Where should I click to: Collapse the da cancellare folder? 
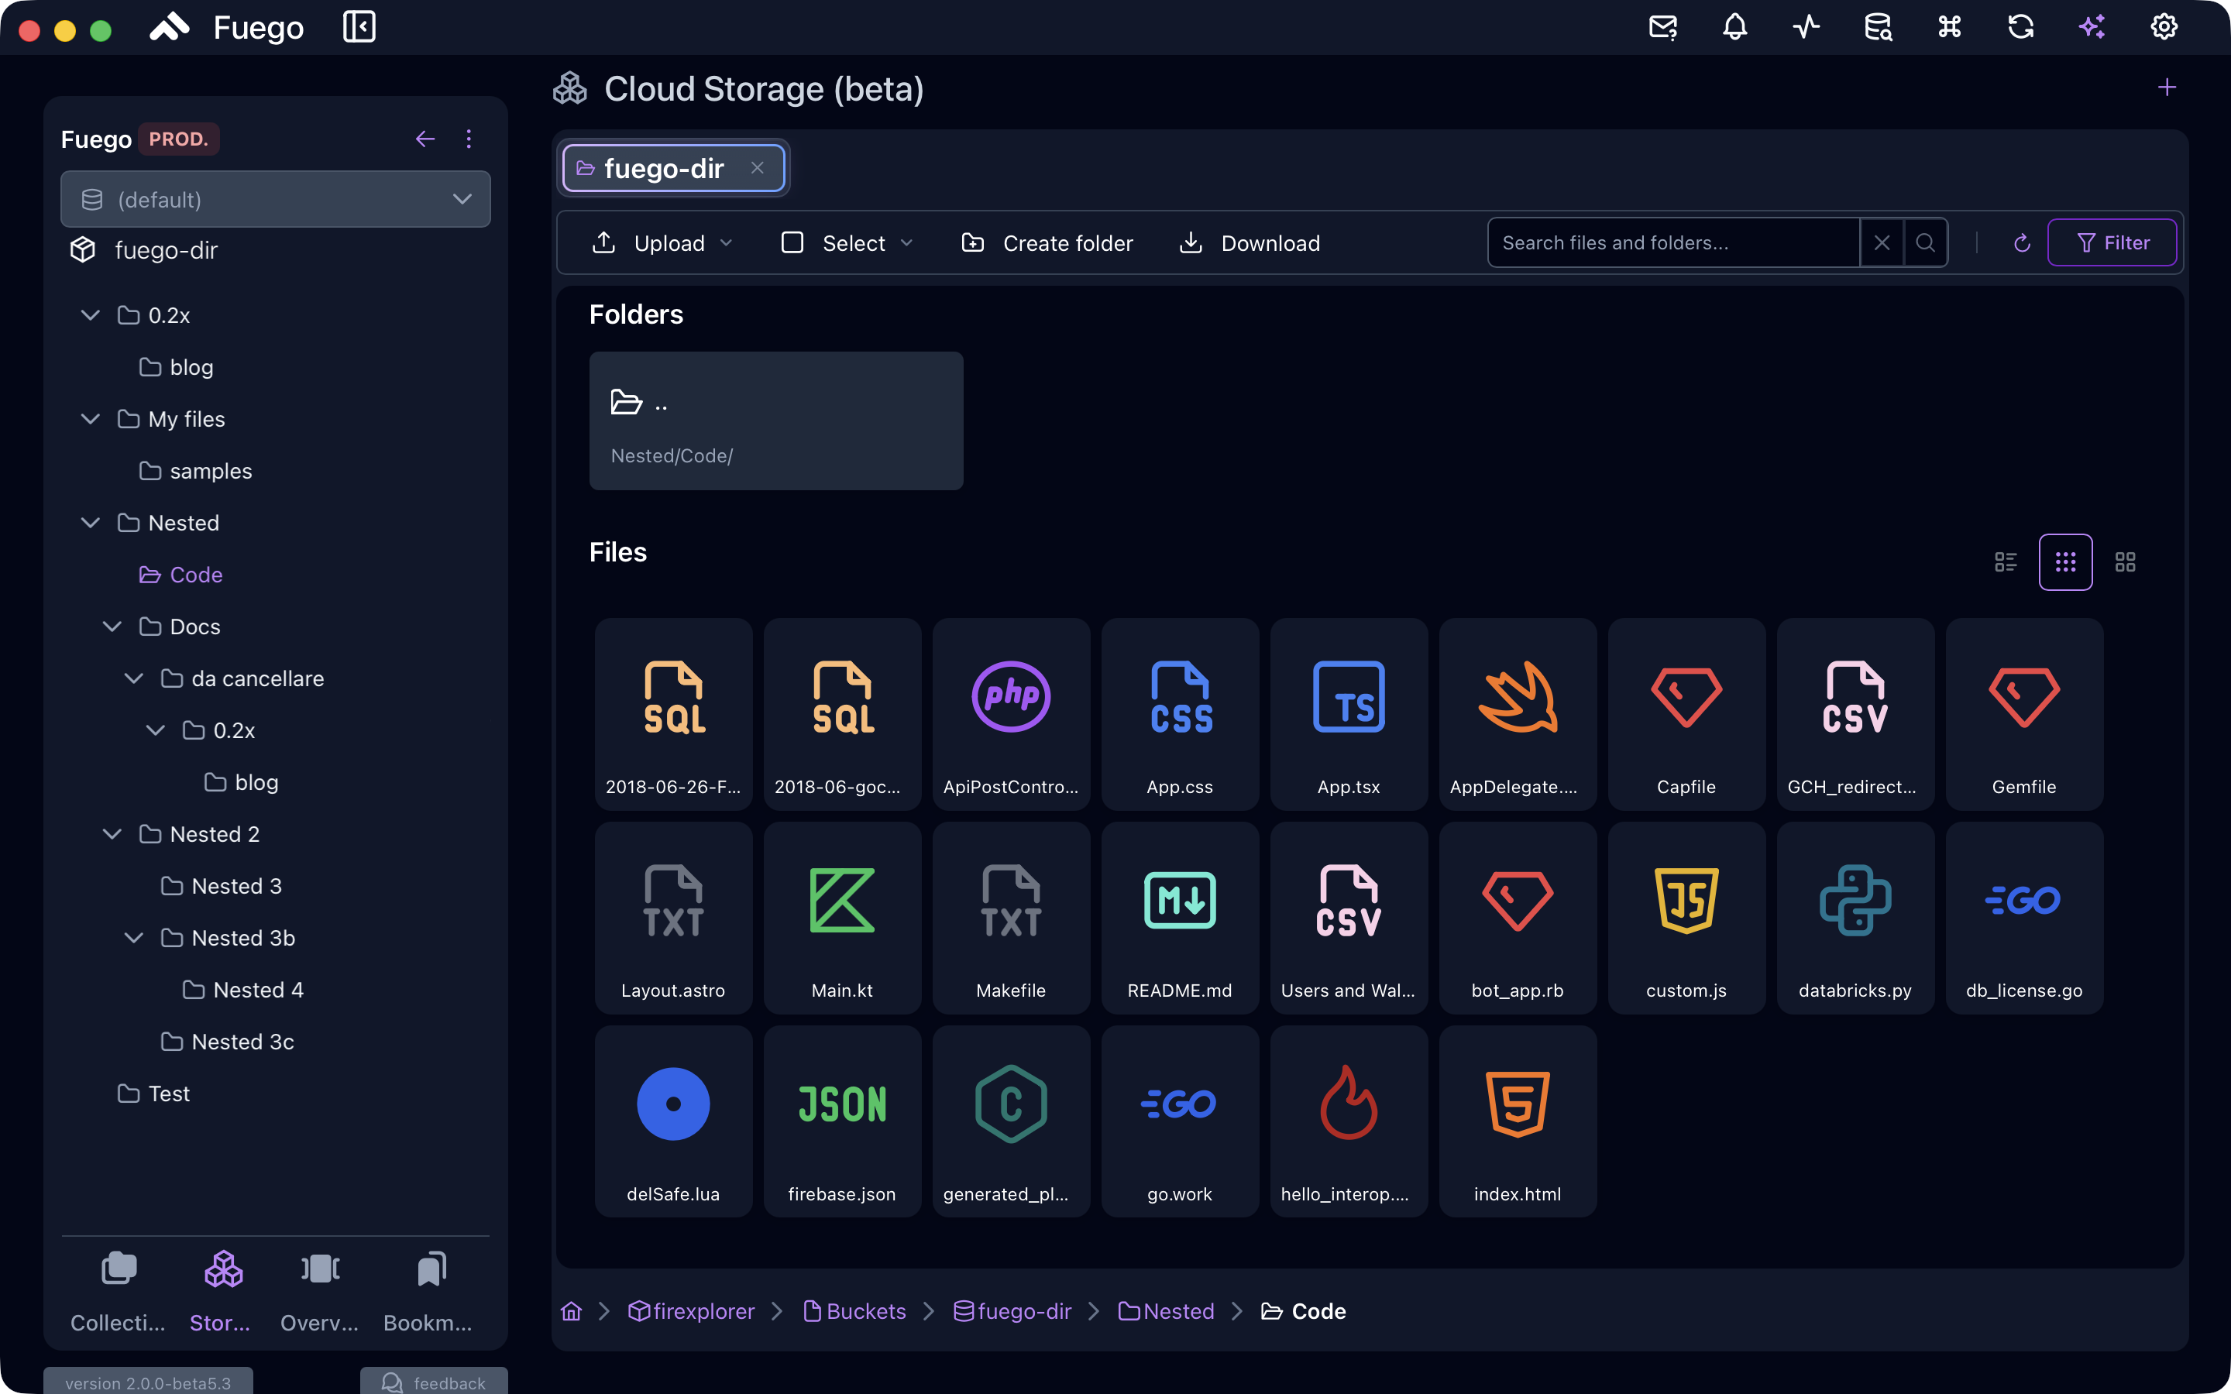[x=134, y=678]
